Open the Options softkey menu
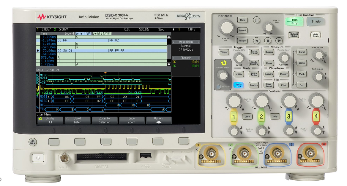Viewport: 347px width, 186px height. tap(159, 120)
